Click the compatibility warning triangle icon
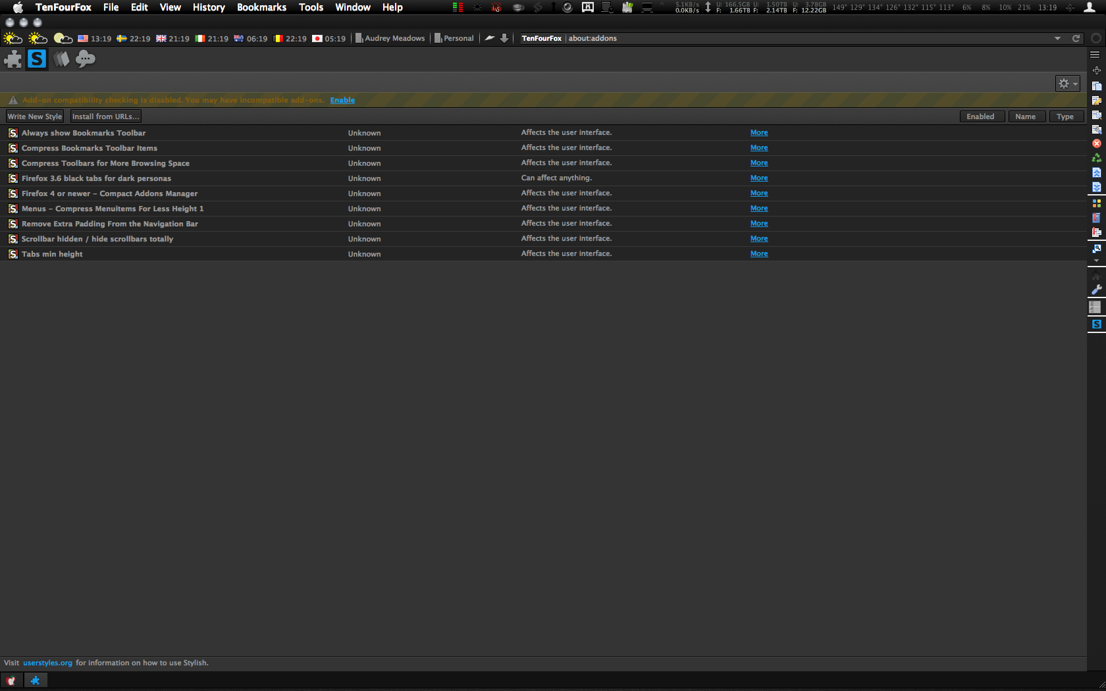 (13, 100)
